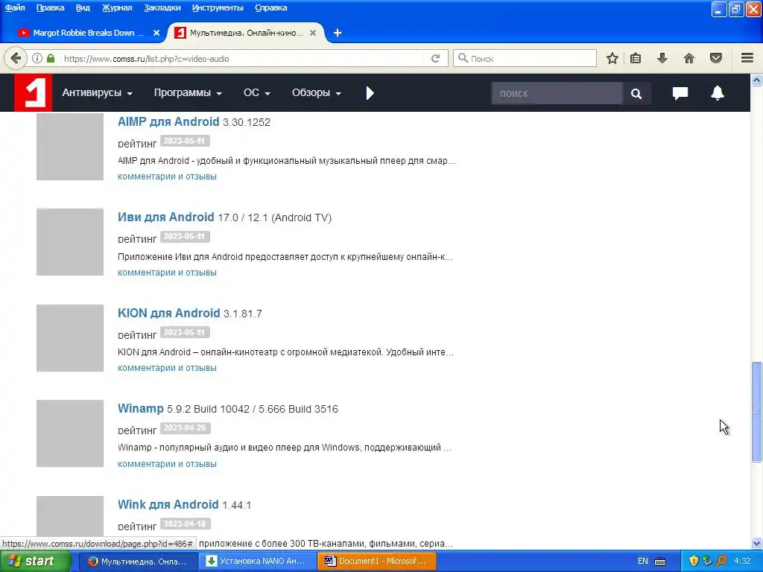Viewport: 763px width, 572px height.
Task: Expand the Антивирусы dropdown menu
Action: 97,92
